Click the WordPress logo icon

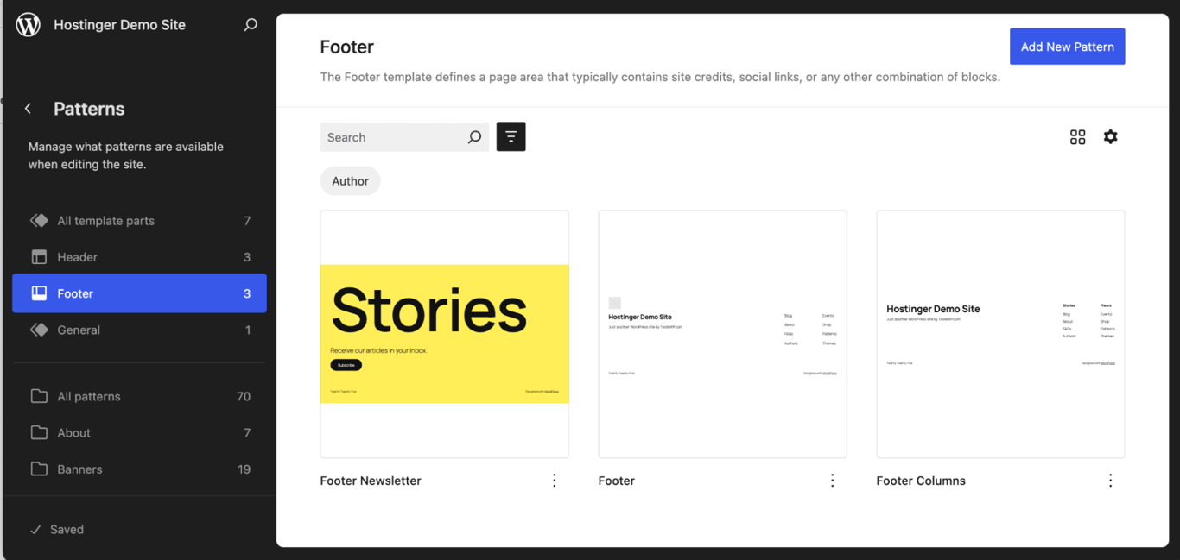pyautogui.click(x=28, y=24)
